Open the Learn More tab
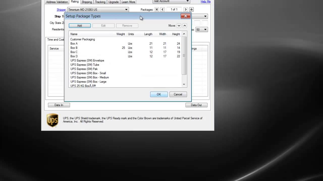 point(128,2)
